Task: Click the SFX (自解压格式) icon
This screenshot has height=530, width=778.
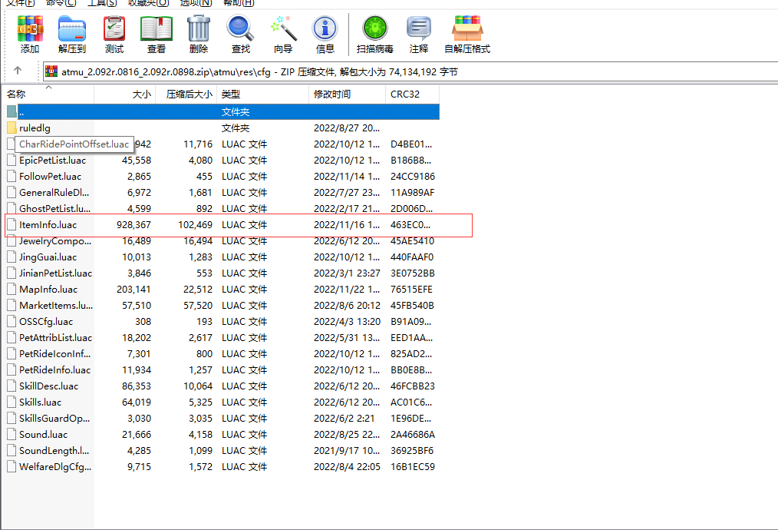Action: 467,29
